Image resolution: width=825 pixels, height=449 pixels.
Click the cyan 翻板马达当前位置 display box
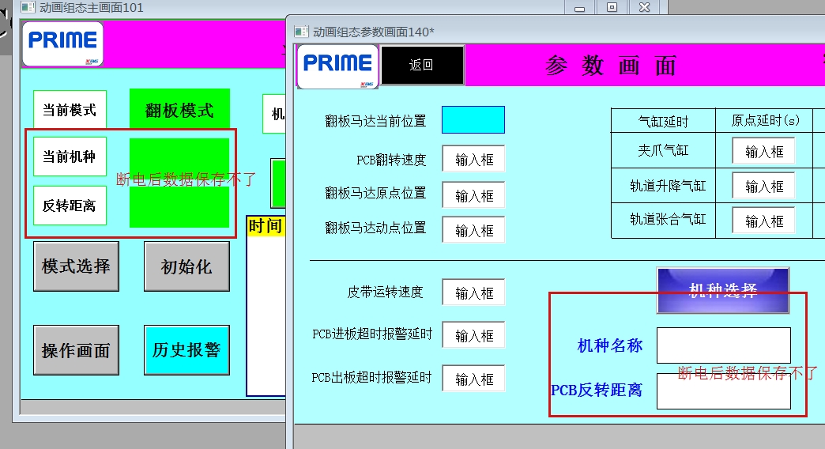[473, 120]
